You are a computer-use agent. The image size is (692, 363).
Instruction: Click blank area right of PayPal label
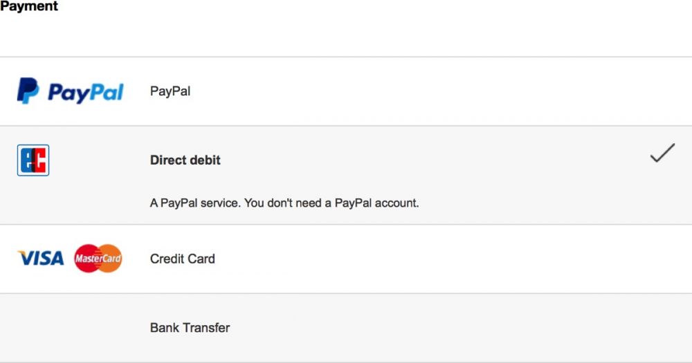pos(441,91)
